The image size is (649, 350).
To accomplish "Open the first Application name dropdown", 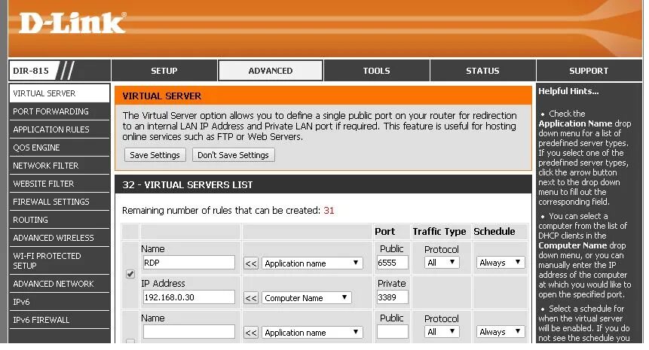I will tap(312, 263).
